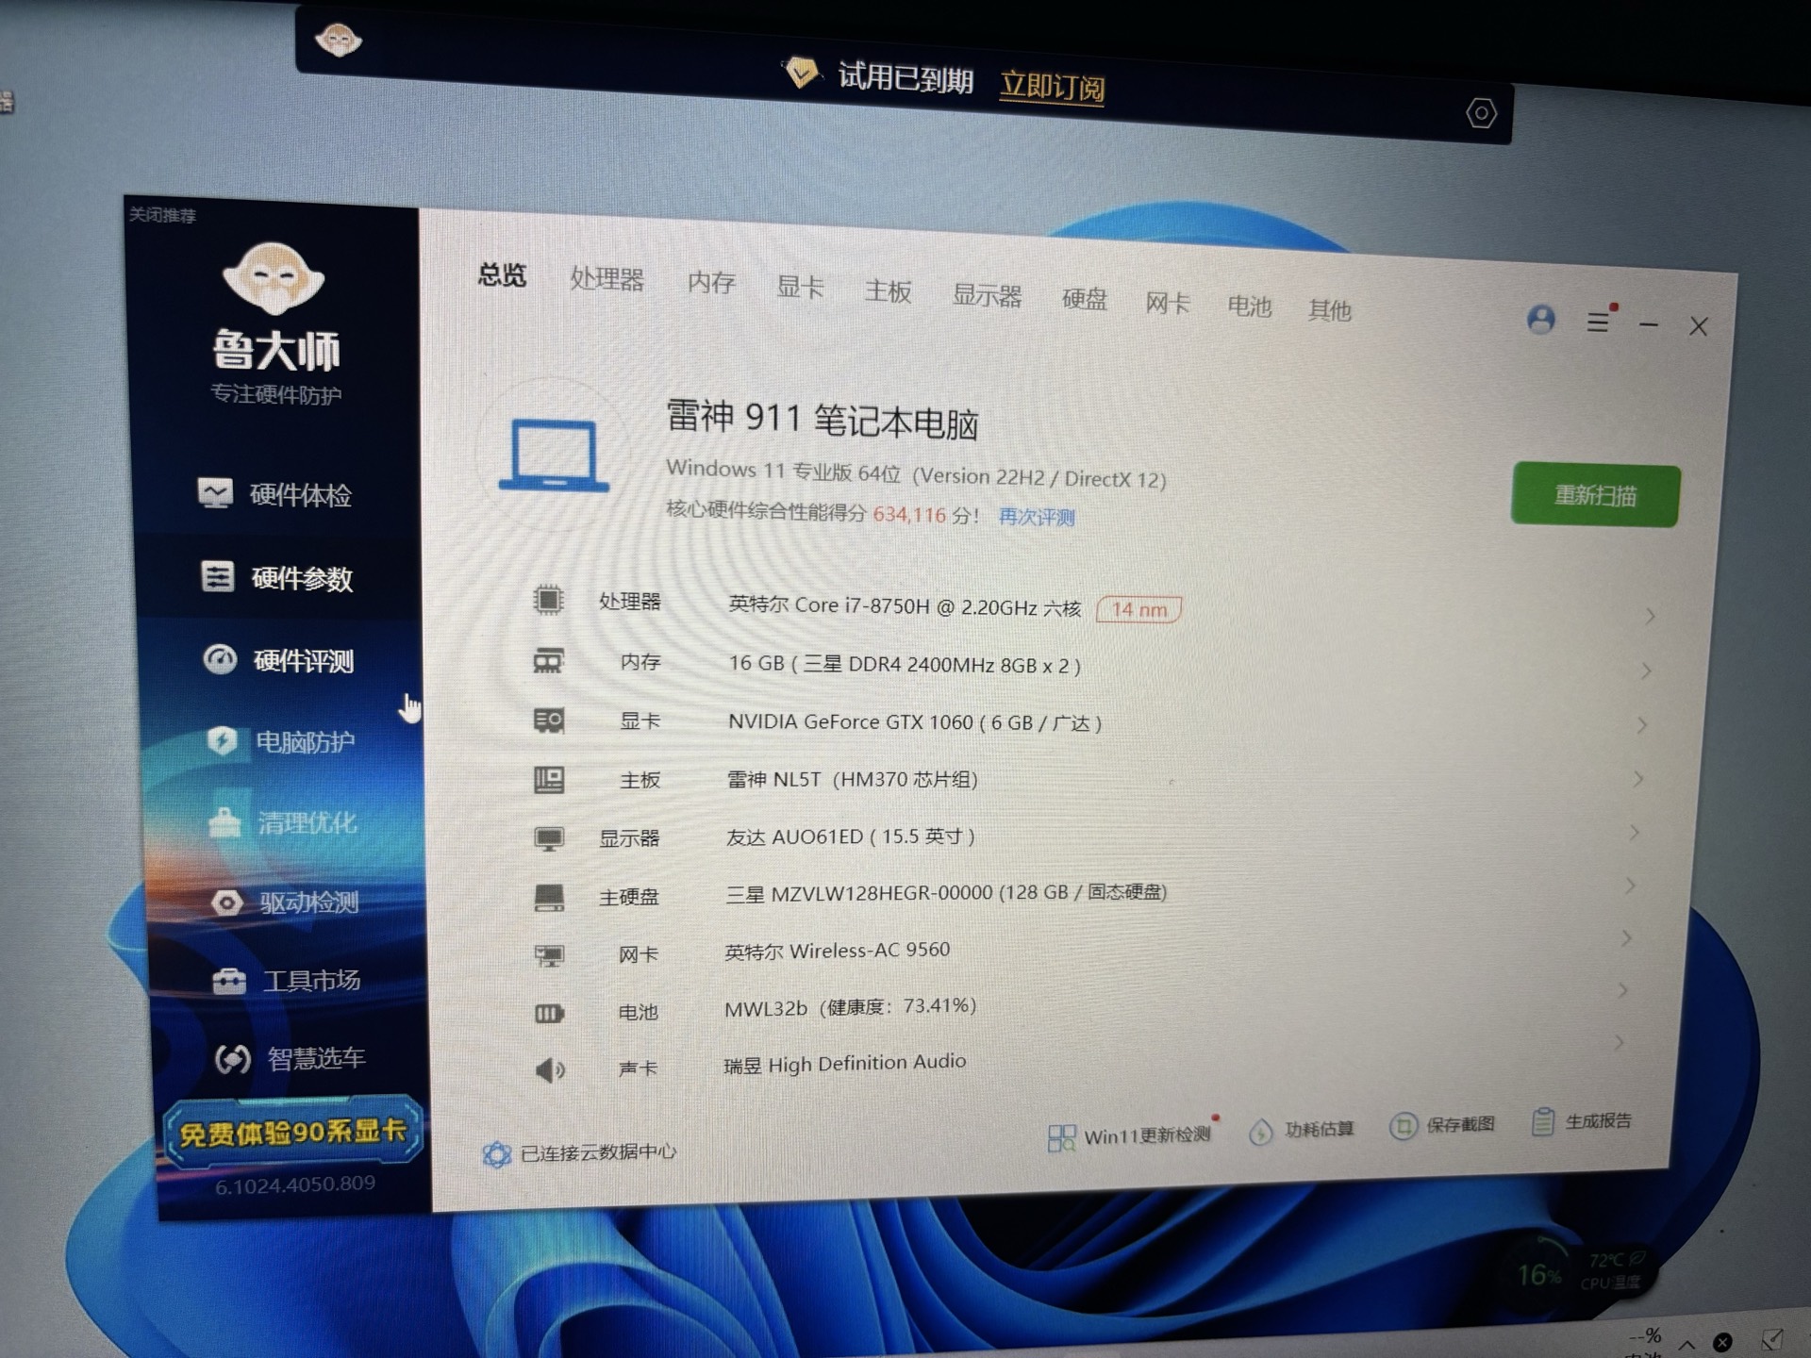Click the user account avatar icon
This screenshot has height=1358, width=1811.
point(1540,320)
